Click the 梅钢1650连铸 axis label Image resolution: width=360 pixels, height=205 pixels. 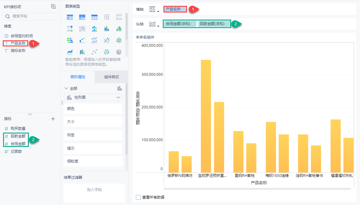pos(277,176)
